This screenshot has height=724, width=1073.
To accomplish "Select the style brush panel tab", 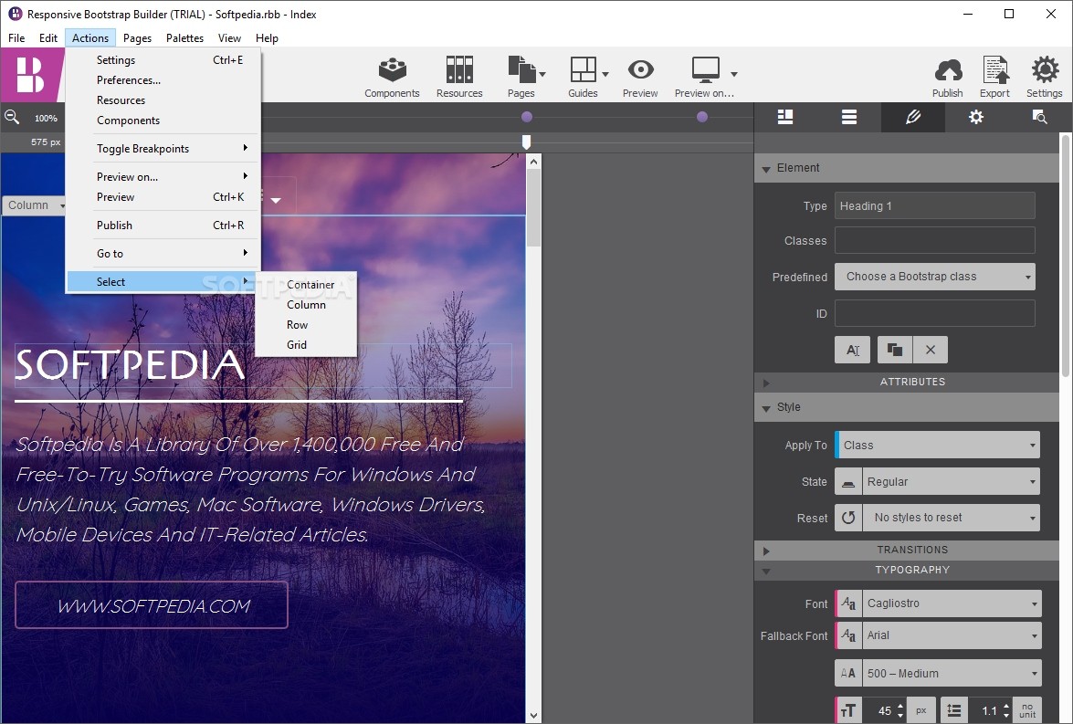I will pos(913,117).
